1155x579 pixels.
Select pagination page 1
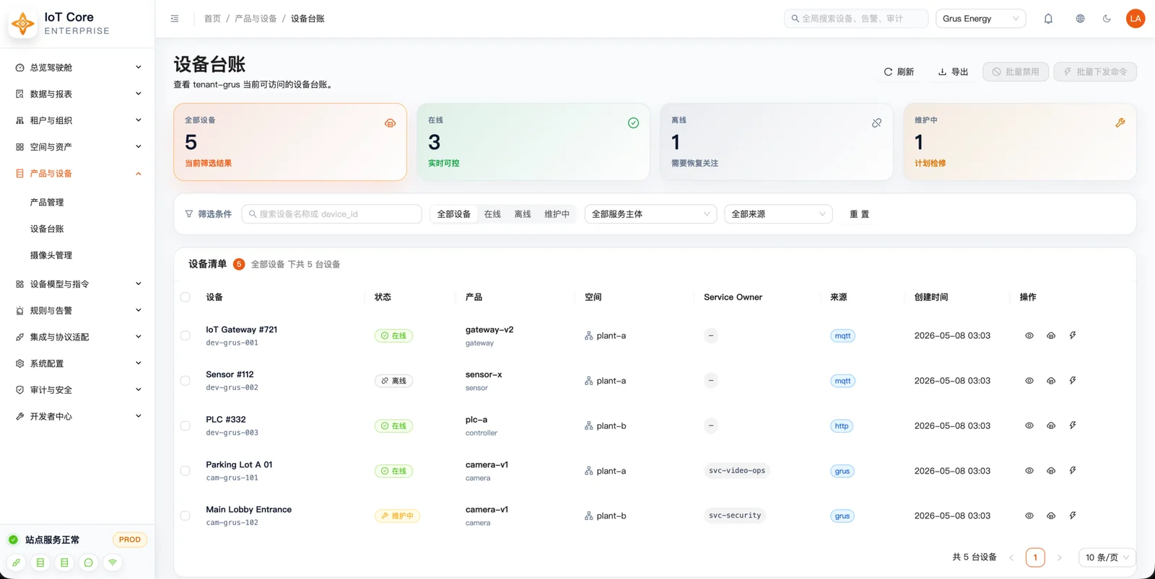1035,557
